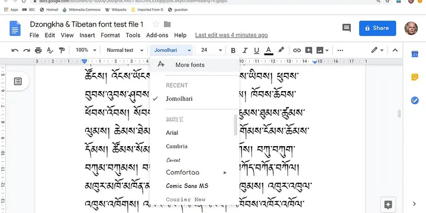Open the Wikimedia Commons bookmark
The image size is (426, 213).
[x=81, y=10]
